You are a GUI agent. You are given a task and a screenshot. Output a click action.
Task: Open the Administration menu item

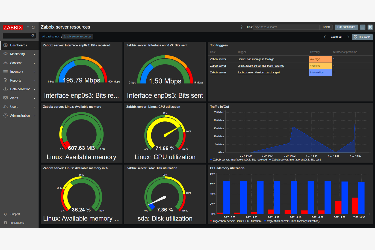(x=19, y=116)
